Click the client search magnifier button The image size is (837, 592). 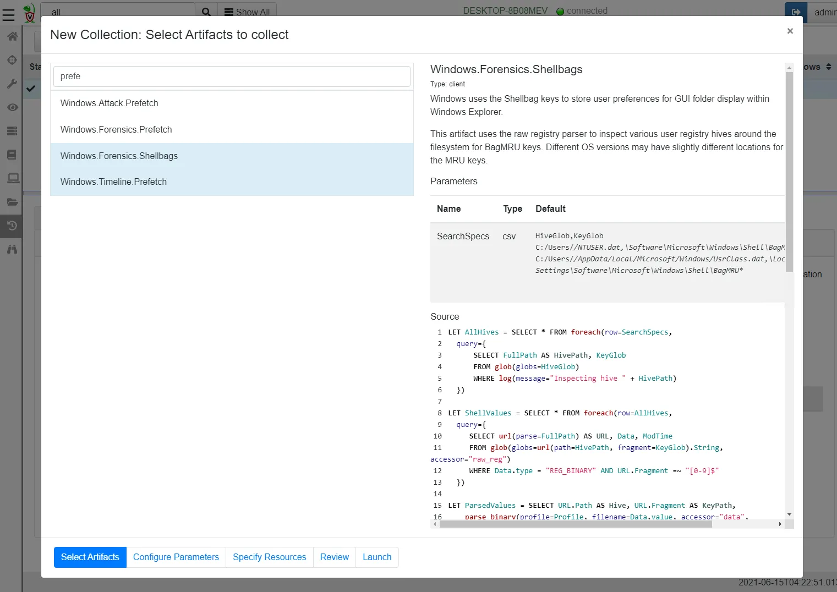coord(206,12)
